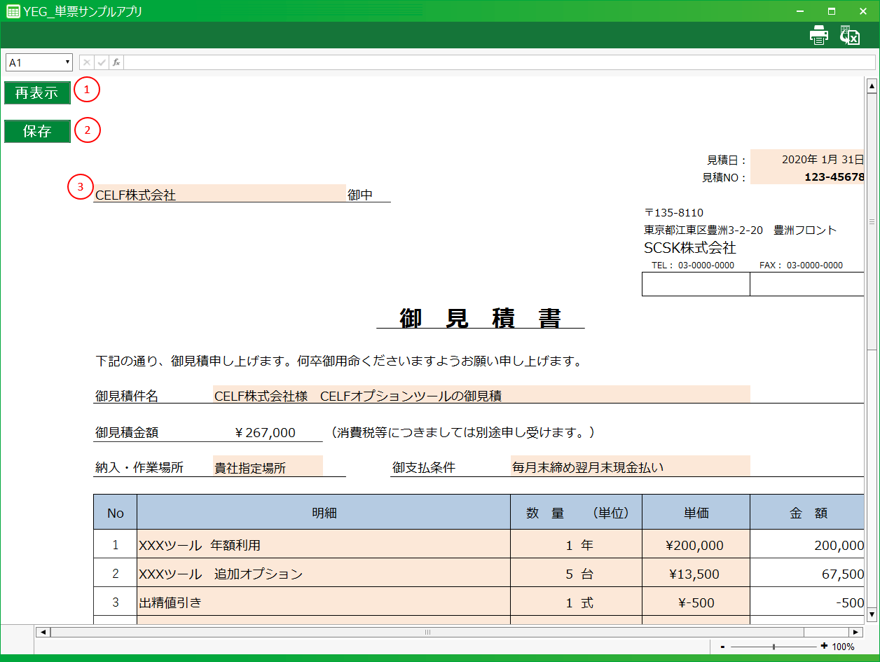Select the 毎月末締め翌月末現金払い payment terms cell
Screen dimensions: 880x662
point(630,467)
